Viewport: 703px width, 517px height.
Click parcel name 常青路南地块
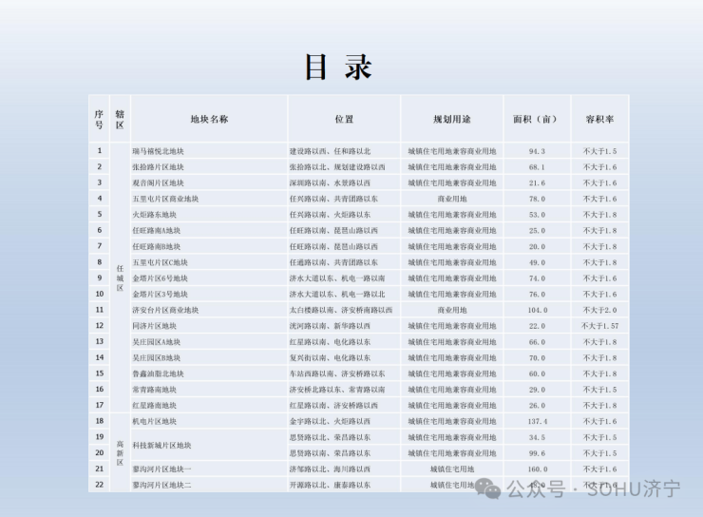point(154,390)
